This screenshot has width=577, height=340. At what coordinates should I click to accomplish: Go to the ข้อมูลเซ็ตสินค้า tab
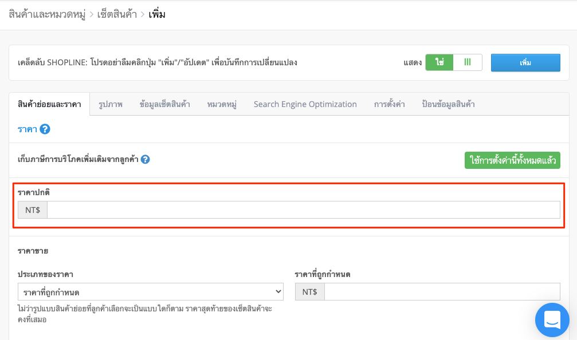tap(165, 104)
